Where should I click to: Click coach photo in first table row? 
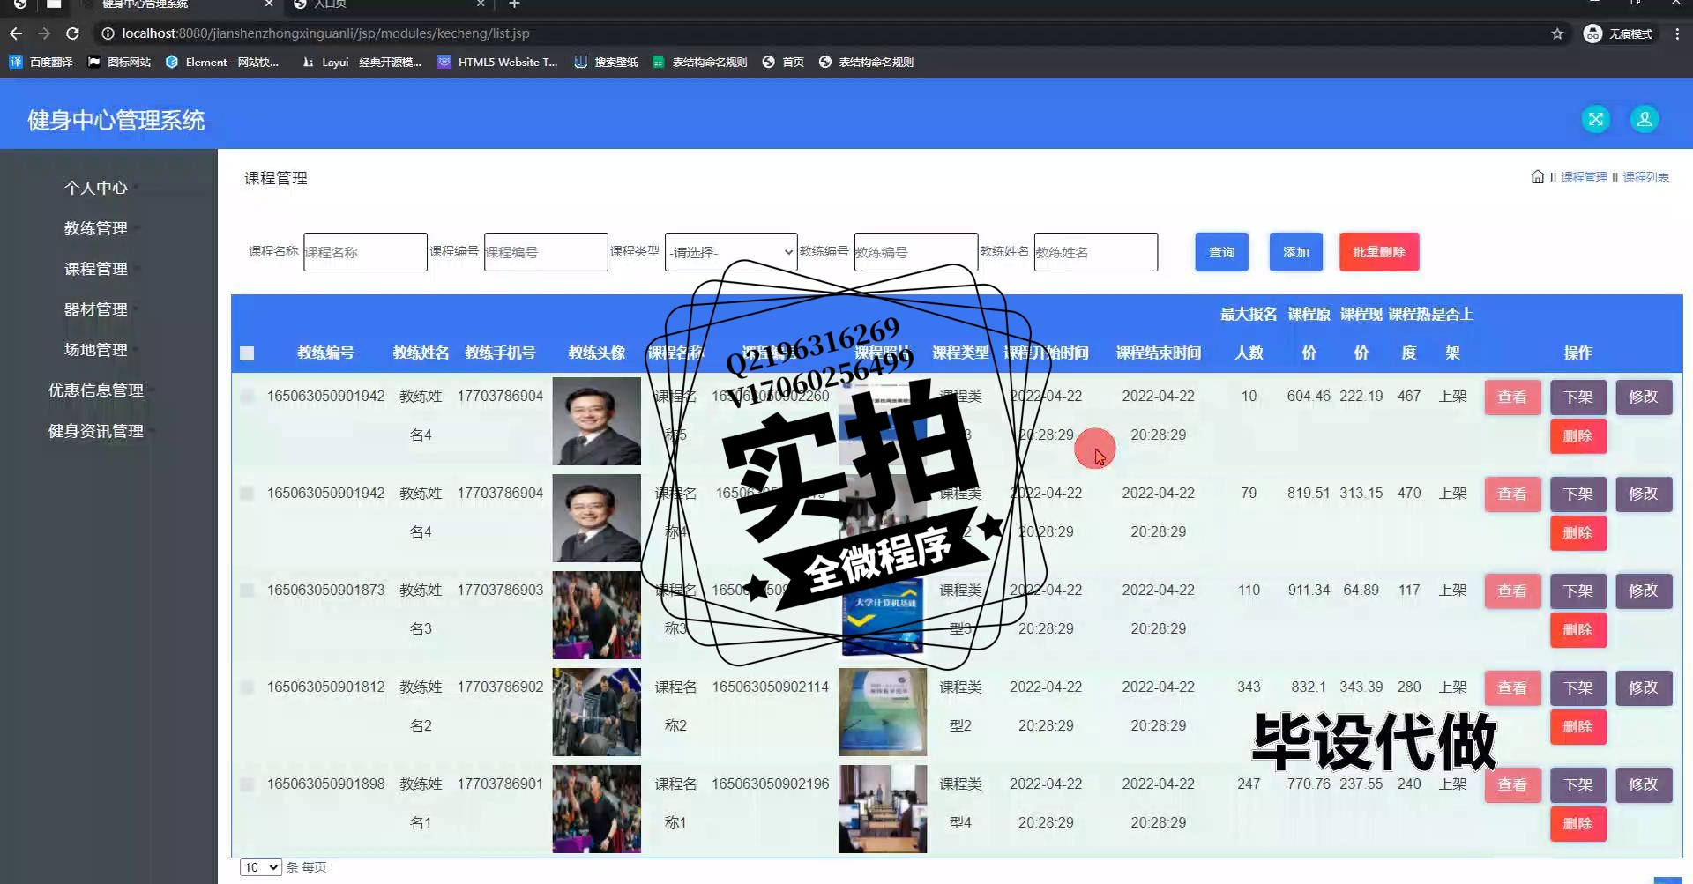597,421
